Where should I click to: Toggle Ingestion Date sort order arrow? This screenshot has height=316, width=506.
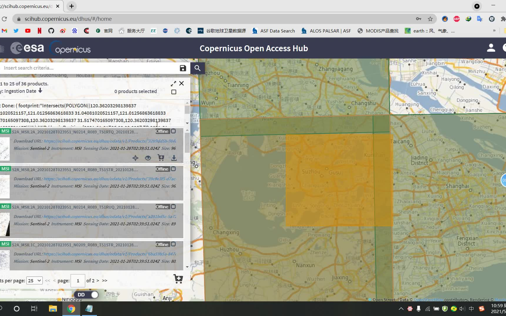(40, 91)
